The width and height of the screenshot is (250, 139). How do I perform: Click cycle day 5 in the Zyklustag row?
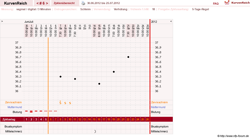click(46, 119)
